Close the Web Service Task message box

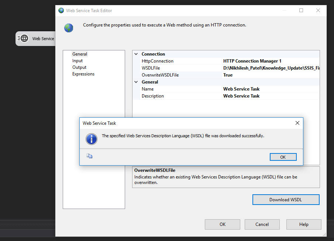pyautogui.click(x=297, y=123)
